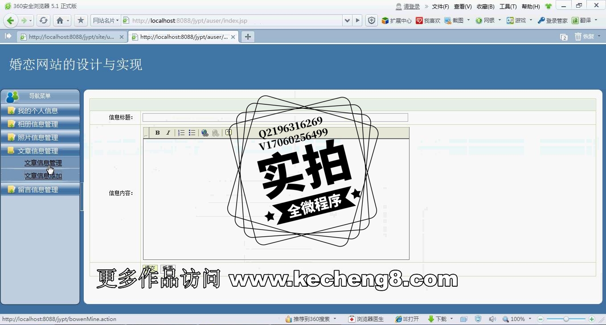
Task: Open the 帮助(H) menu
Action: 531,6
